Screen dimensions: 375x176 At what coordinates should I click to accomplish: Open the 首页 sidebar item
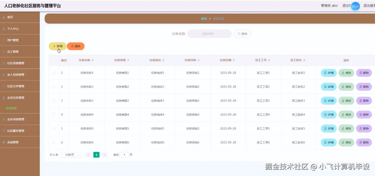[20, 17]
